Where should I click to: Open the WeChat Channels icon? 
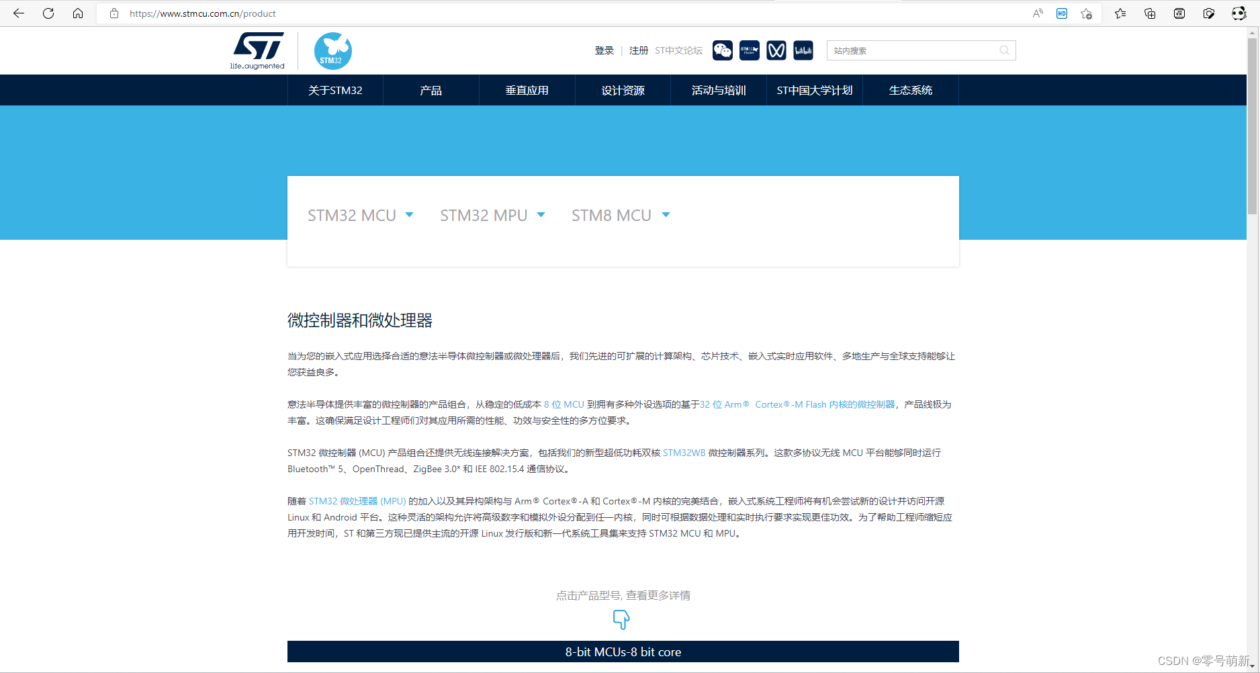point(776,50)
